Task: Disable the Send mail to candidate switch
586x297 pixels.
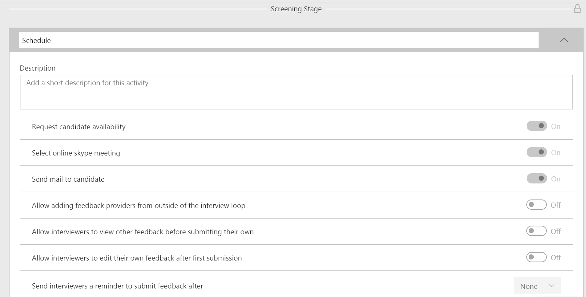Action: click(537, 179)
